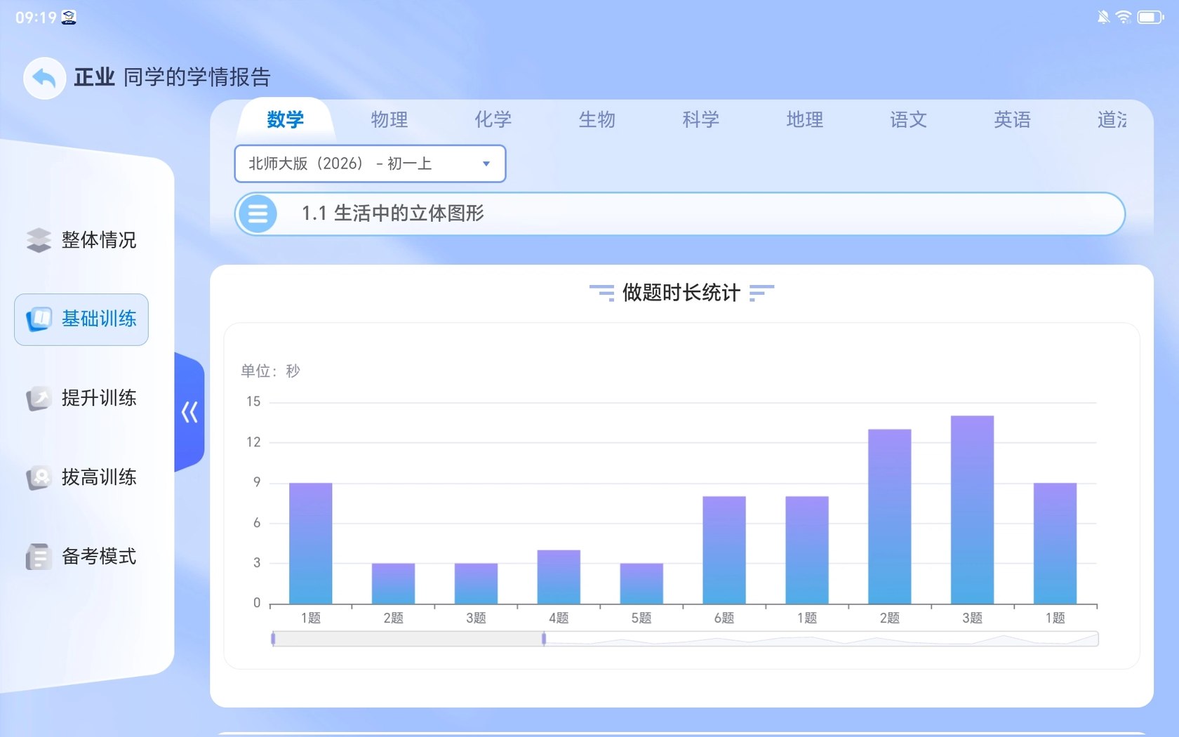Tap the back arrow button
1179x737 pixels.
pos(44,77)
